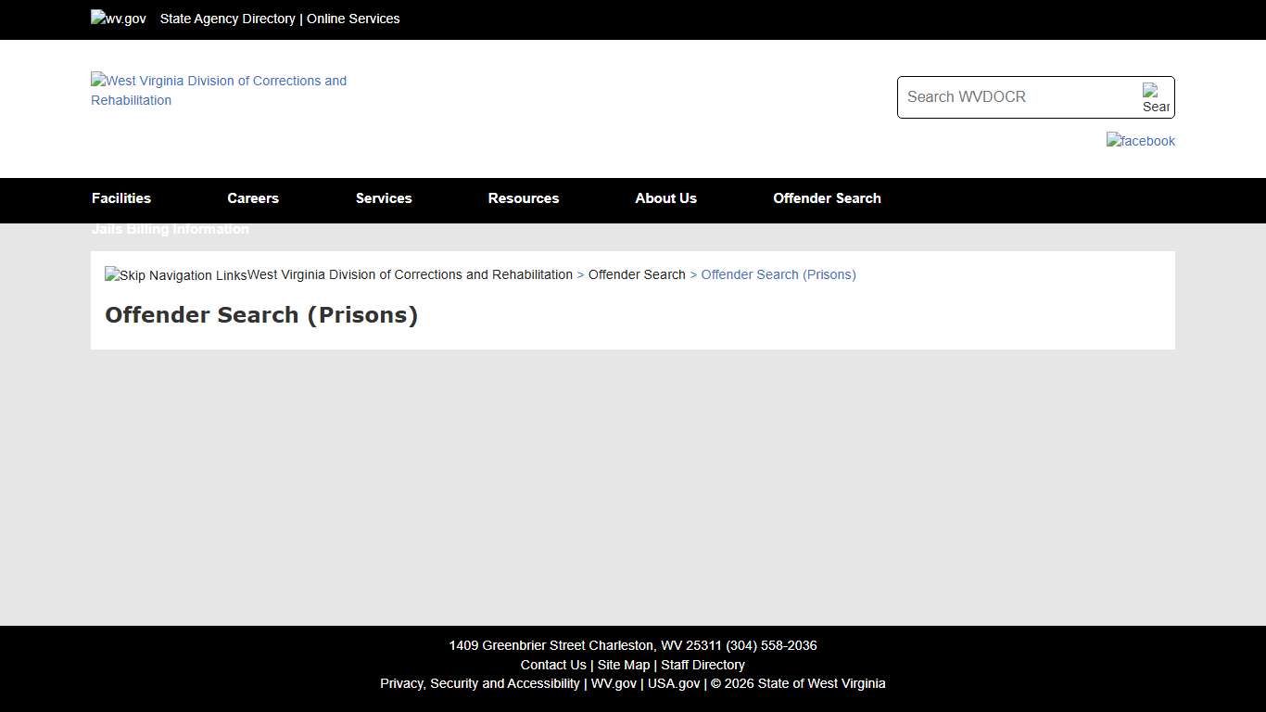Click the USA.gov footer link
Viewport: 1266px width, 712px height.
[673, 683]
